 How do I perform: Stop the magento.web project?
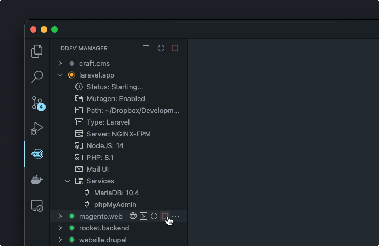(x=165, y=216)
